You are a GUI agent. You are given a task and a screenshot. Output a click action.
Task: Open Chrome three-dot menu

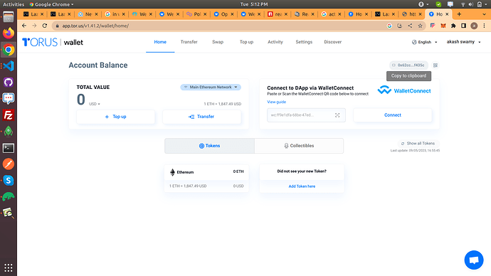[484, 26]
